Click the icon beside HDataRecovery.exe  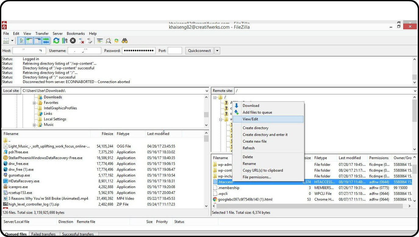point(5,181)
